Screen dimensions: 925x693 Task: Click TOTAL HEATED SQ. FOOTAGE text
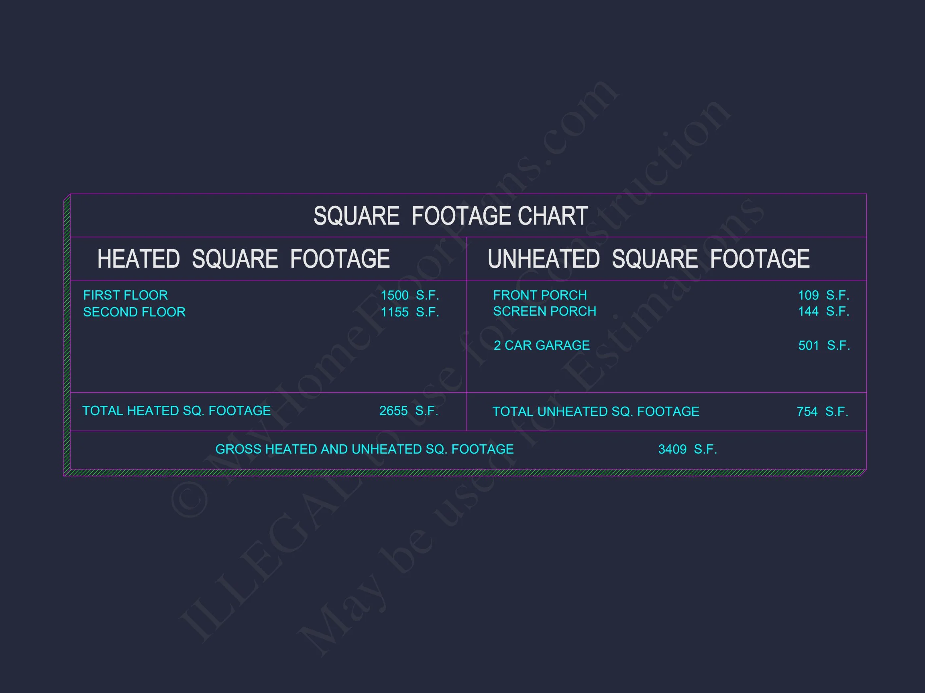click(x=177, y=411)
